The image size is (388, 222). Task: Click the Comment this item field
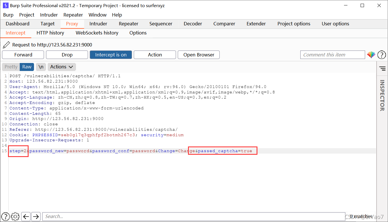(x=333, y=55)
